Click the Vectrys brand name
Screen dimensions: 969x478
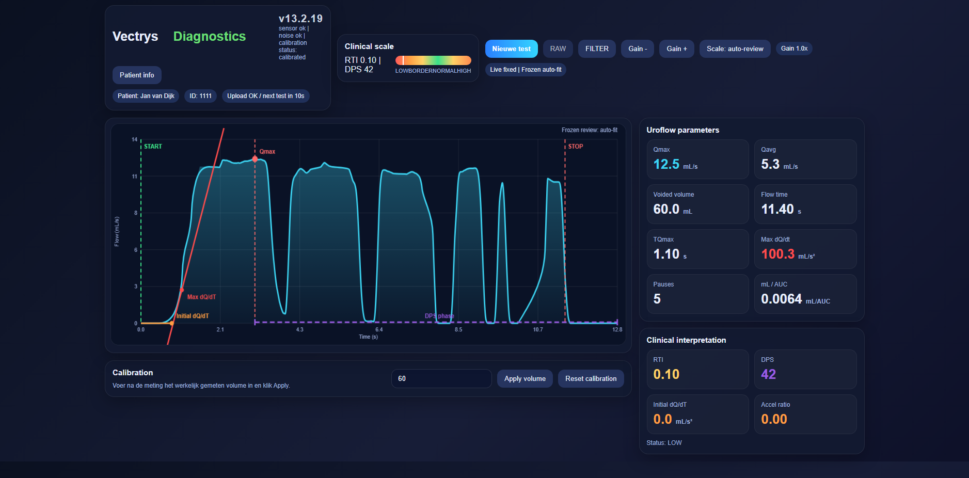135,36
